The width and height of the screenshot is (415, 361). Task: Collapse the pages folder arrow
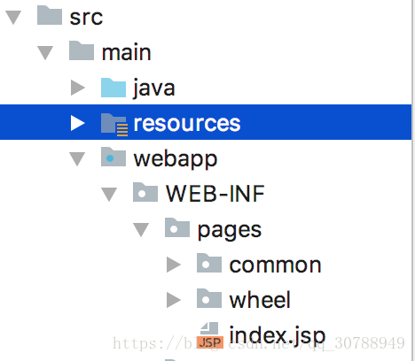coord(141,230)
